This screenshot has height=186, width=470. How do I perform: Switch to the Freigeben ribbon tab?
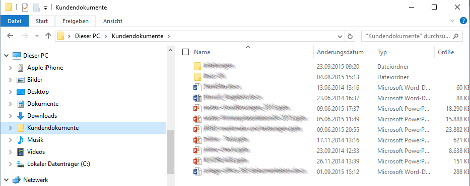pos(76,21)
